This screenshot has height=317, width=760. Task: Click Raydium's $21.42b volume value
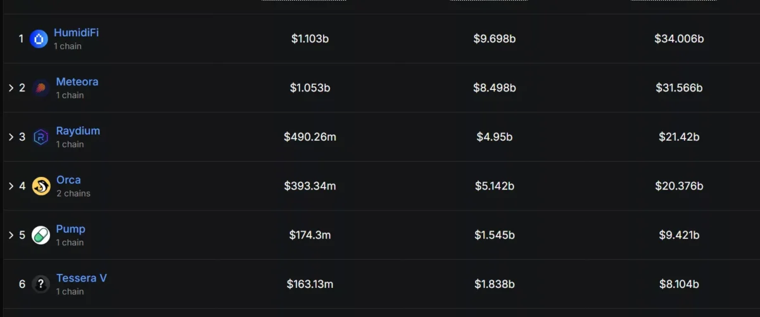pos(679,137)
